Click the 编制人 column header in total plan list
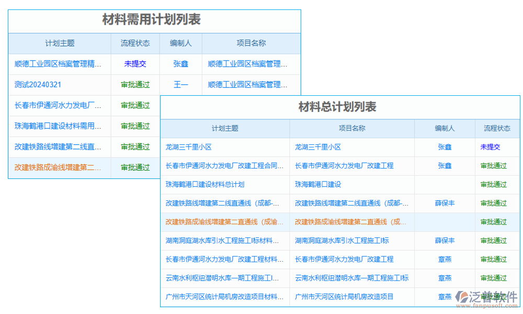This screenshot has width=523, height=314. 444,128
